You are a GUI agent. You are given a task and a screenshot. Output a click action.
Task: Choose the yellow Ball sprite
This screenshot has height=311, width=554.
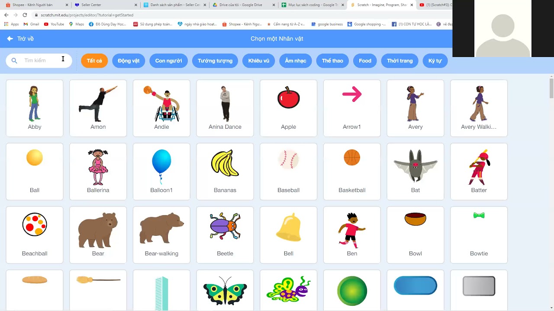[x=35, y=171]
